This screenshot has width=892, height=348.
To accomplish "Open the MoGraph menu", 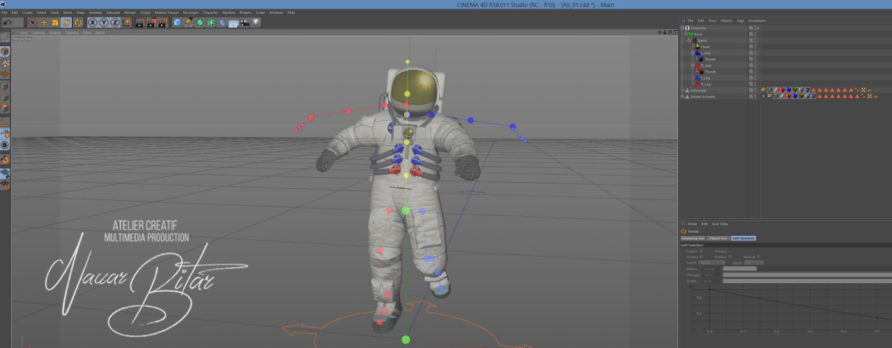I will (x=191, y=13).
